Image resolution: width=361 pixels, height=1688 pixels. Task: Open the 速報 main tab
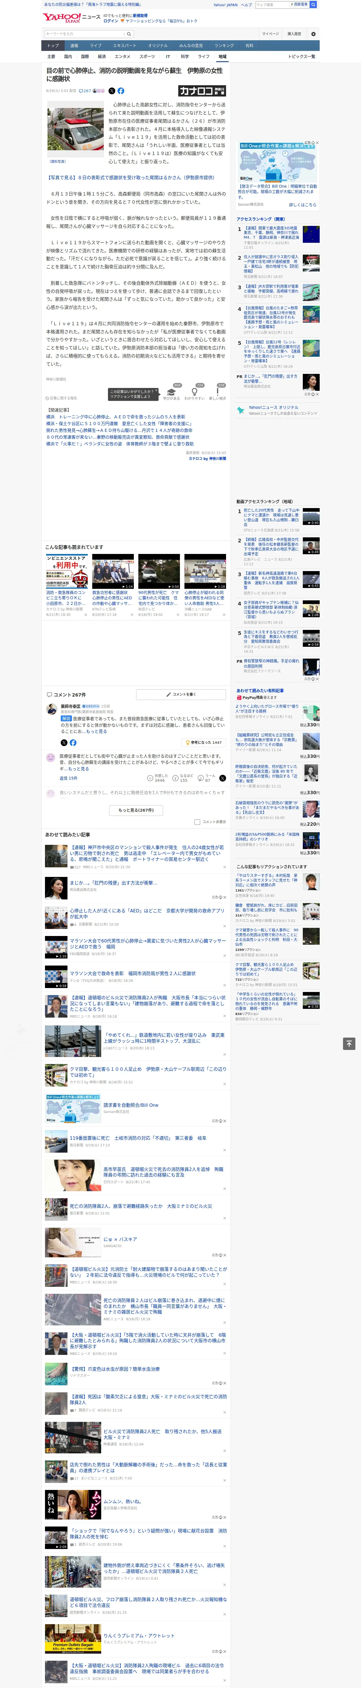74,46
